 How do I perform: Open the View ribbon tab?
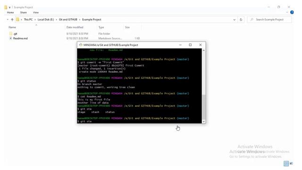click(36, 13)
